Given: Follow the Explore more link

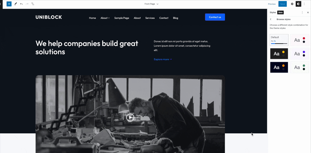Looking at the screenshot, I should point(163,59).
